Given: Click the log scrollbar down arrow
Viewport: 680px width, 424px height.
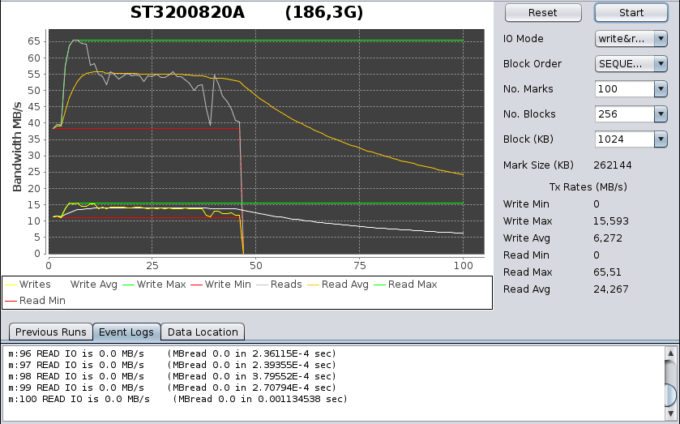Looking at the screenshot, I should click(670, 413).
